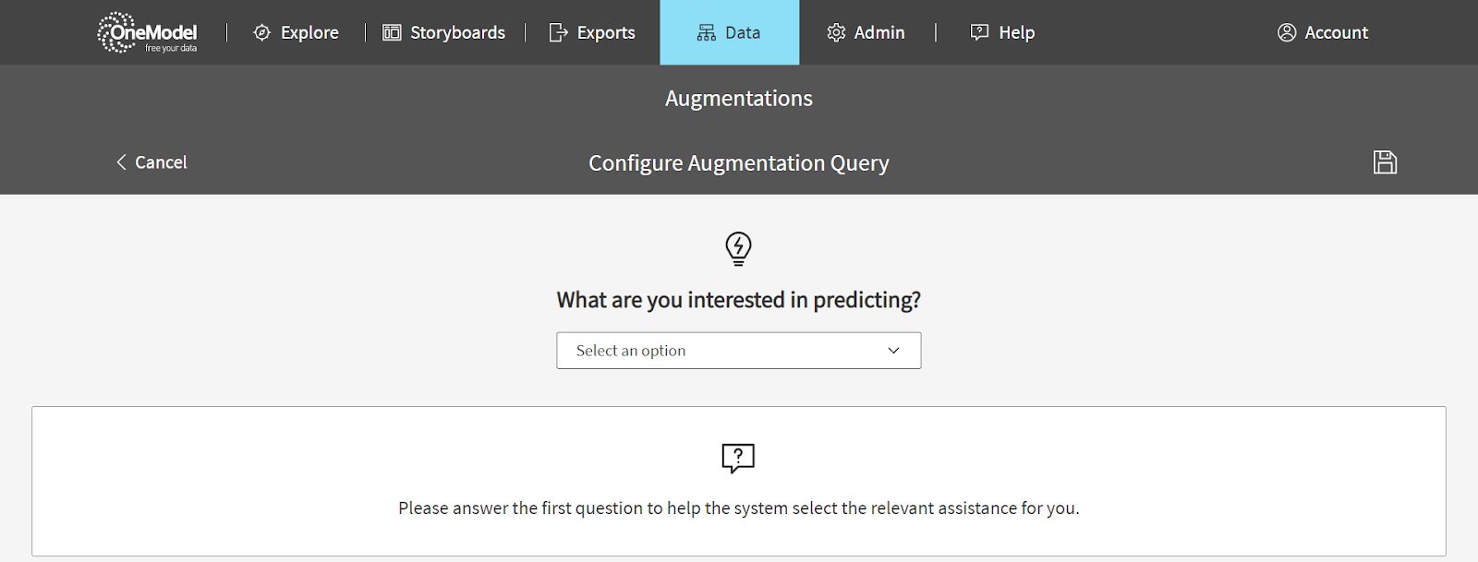Expand the prediction list using the chevron arrow
The height and width of the screenshot is (562, 1478).
(x=893, y=351)
